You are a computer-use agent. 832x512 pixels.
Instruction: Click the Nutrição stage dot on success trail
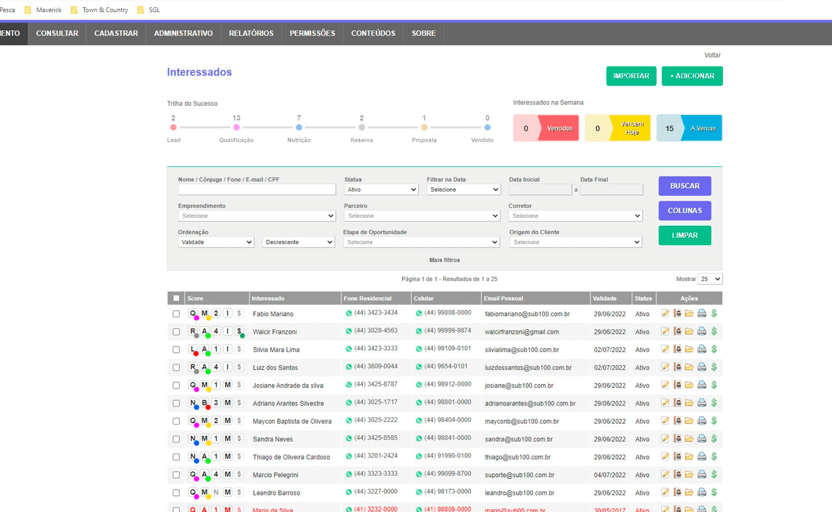coord(299,127)
